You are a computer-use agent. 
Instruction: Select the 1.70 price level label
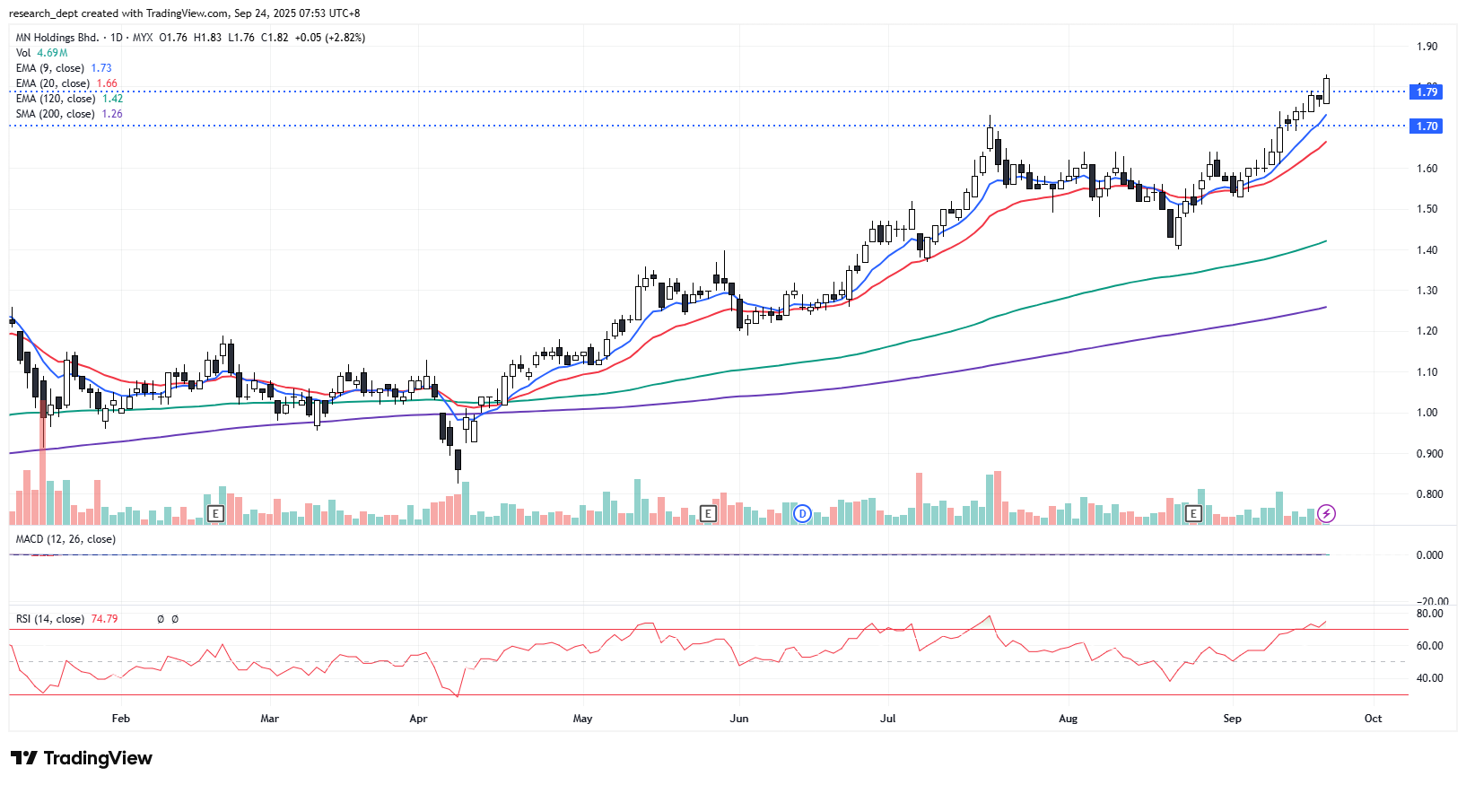click(1427, 126)
